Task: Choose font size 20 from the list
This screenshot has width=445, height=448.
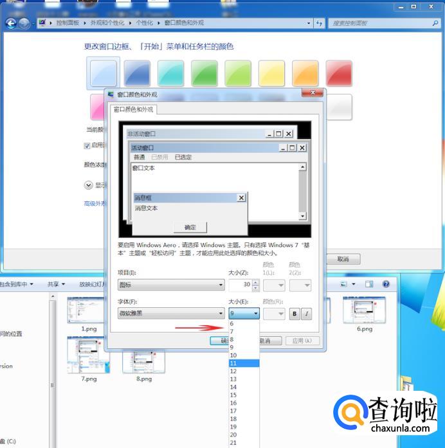Action: (244, 435)
